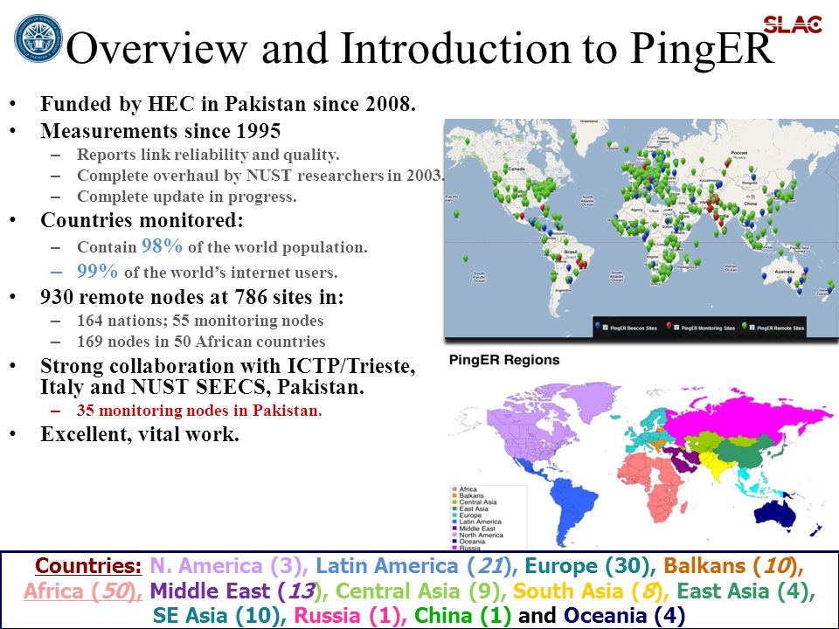Click 'Strong collaboration with ICTP/Trieste,' line

(x=228, y=366)
